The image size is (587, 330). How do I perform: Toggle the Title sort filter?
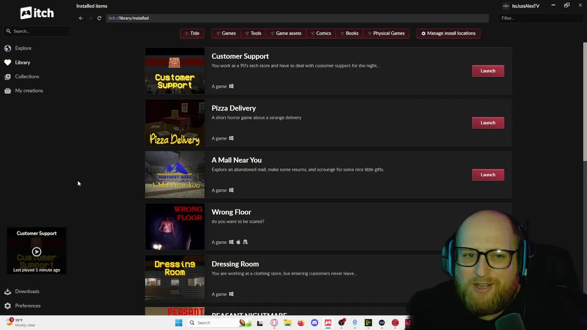pos(192,33)
